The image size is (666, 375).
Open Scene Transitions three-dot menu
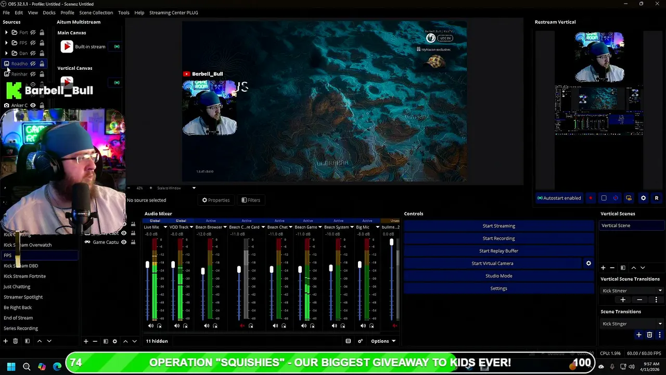[659, 335]
